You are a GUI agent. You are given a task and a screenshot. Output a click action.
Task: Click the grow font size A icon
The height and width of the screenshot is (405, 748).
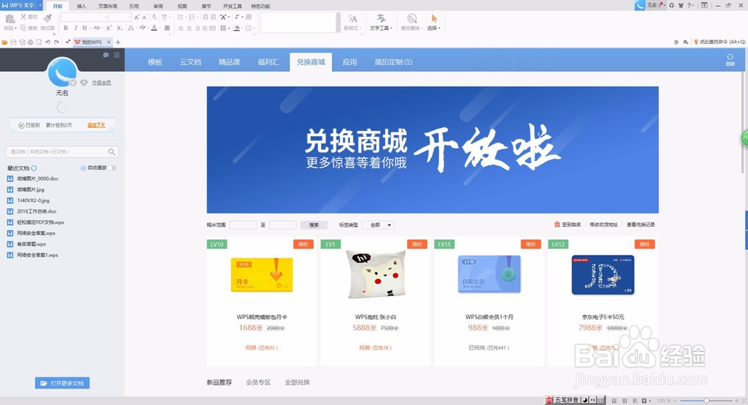coord(137,16)
